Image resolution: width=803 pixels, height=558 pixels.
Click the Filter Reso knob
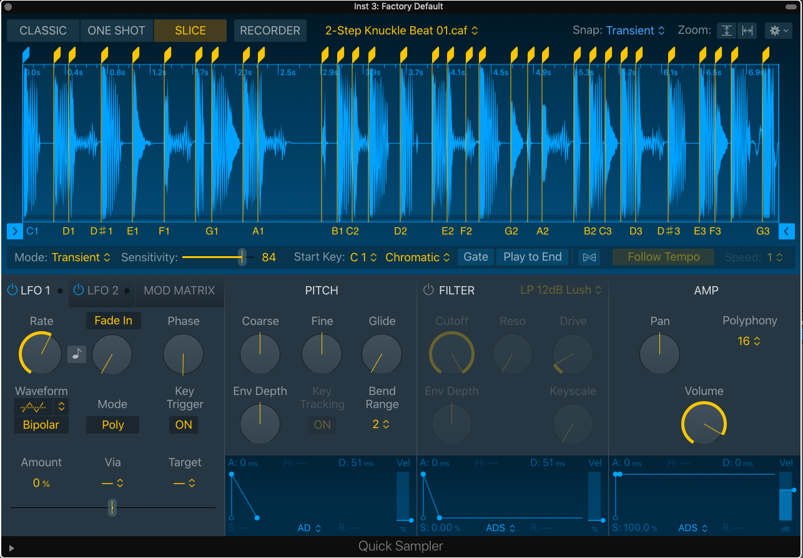[x=513, y=354]
